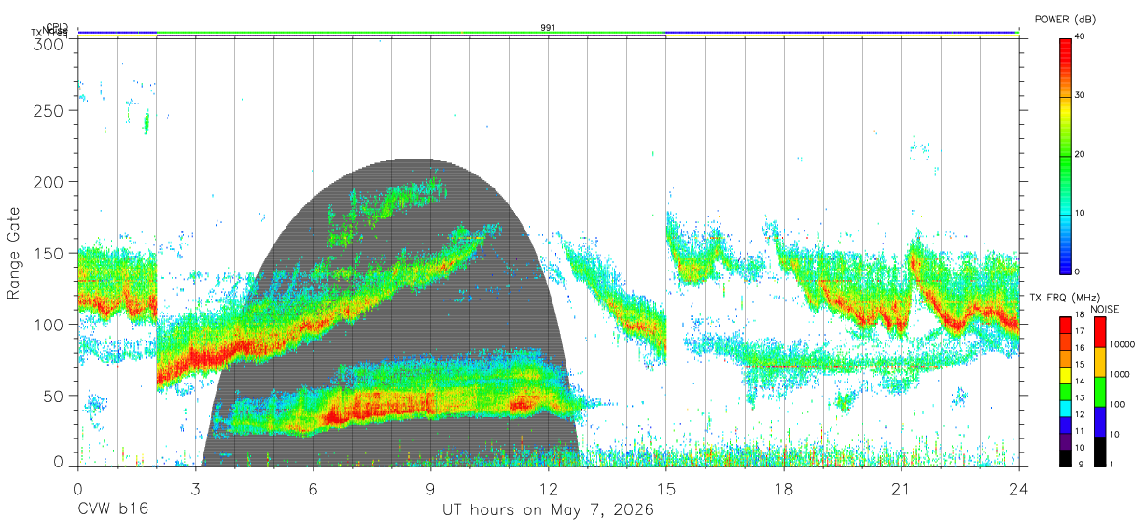Click the 'NOISE' legend title
Viewport: 1146px width, 529px height.
(1105, 309)
